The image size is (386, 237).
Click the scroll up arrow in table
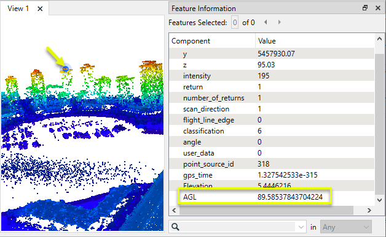[x=379, y=39]
